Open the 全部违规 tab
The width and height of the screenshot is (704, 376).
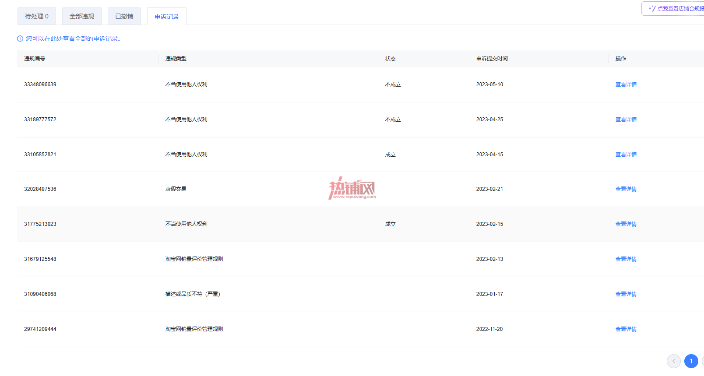click(82, 16)
